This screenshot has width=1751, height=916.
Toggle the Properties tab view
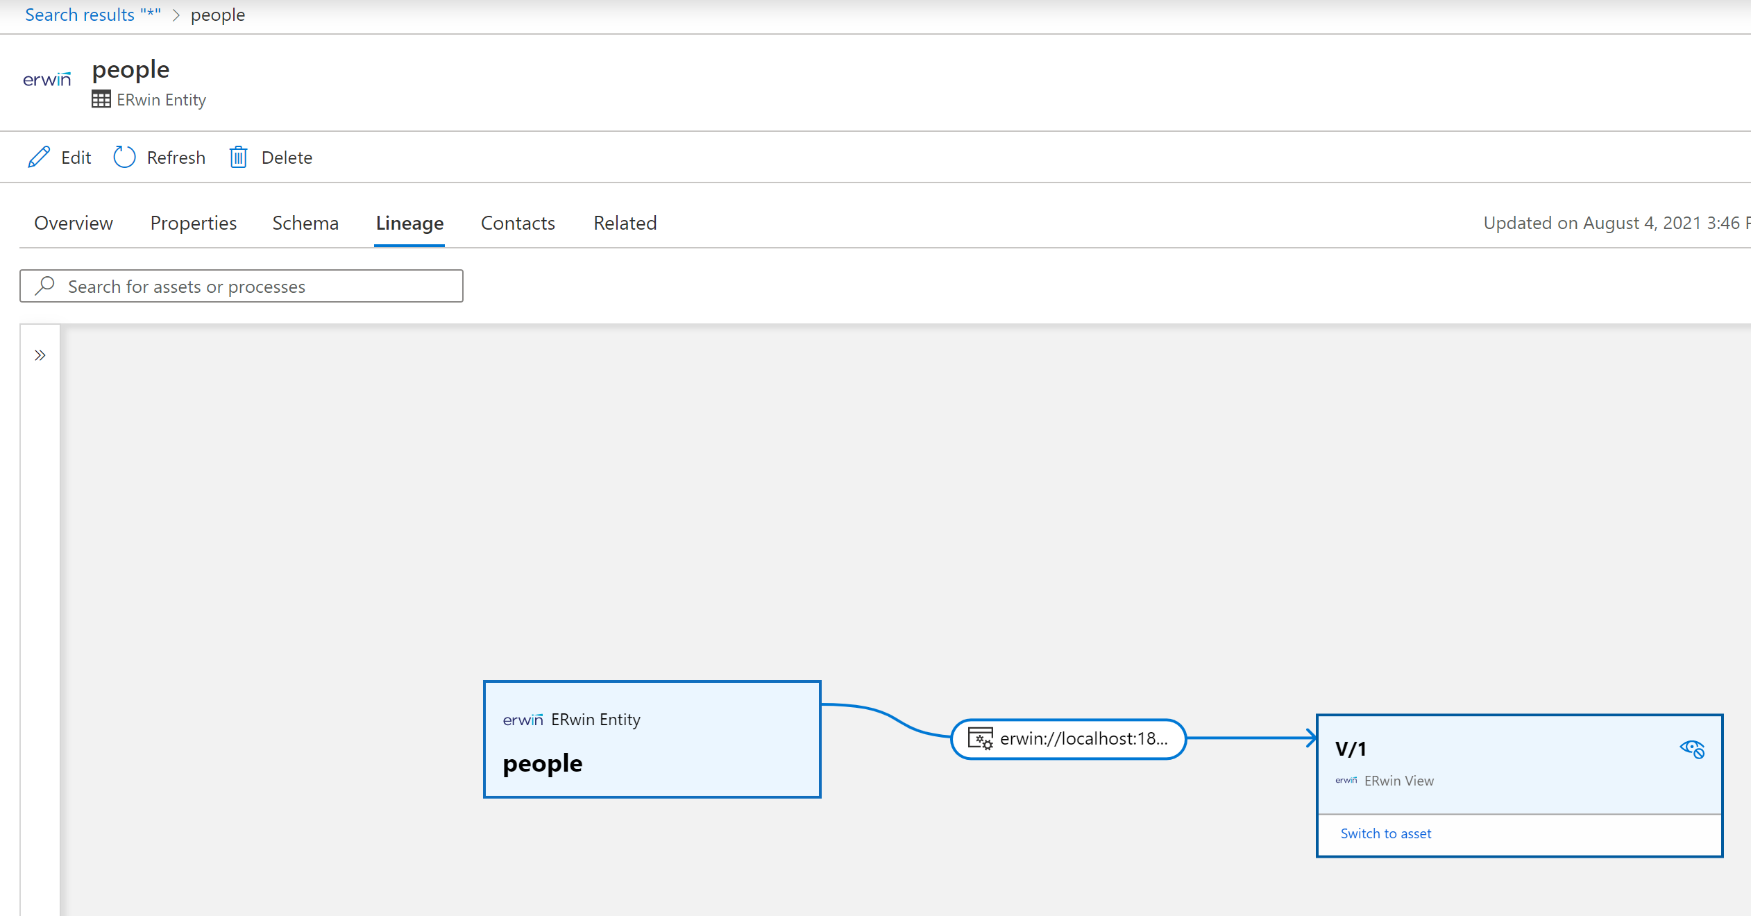[192, 222]
